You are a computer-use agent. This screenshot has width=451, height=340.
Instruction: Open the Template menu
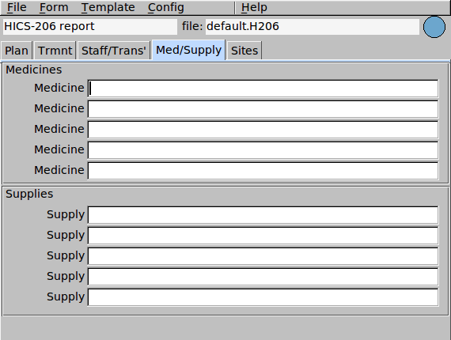click(108, 7)
